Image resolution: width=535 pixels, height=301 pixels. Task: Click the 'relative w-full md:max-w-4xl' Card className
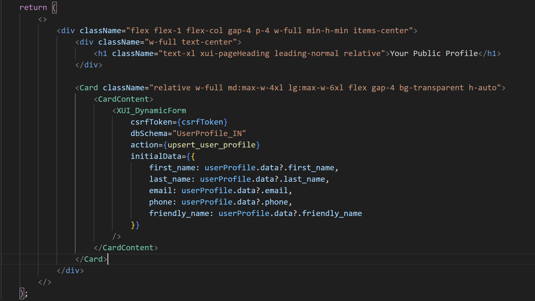218,88
